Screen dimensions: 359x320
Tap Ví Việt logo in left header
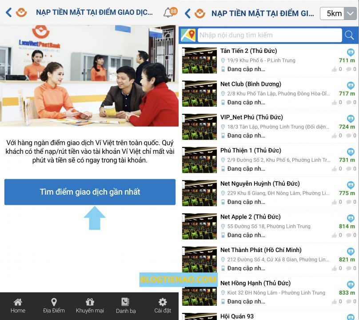(21, 12)
